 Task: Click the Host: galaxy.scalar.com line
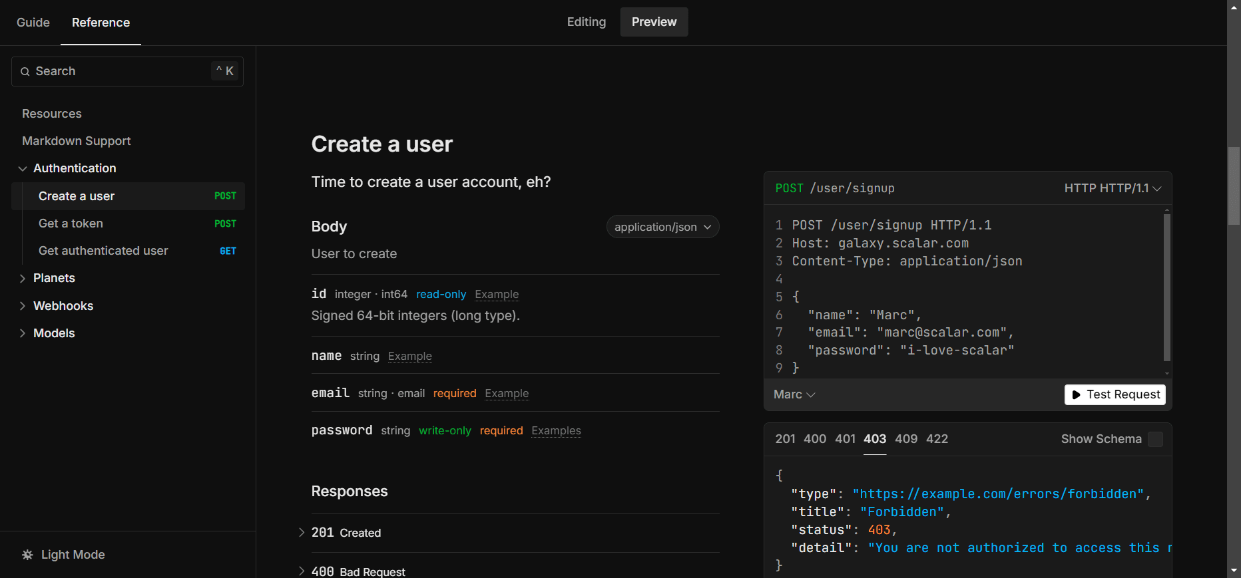pyautogui.click(x=880, y=243)
